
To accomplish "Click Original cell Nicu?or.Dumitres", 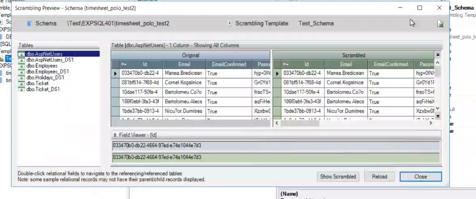I will click(x=184, y=111).
